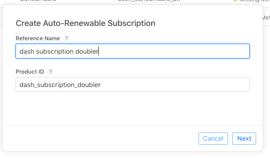Click the Reference Name field label
This screenshot has height=158, width=270.
[38, 39]
